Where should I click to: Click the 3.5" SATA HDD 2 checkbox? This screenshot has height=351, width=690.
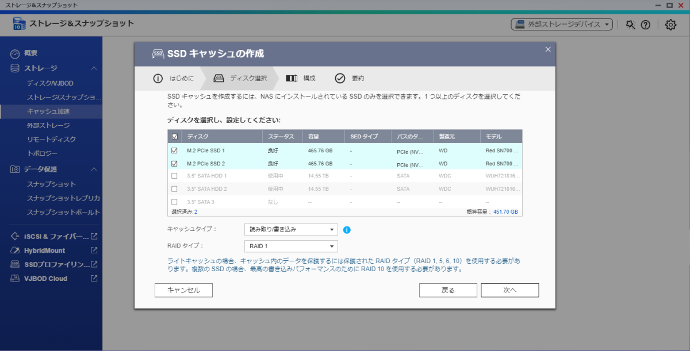(175, 189)
